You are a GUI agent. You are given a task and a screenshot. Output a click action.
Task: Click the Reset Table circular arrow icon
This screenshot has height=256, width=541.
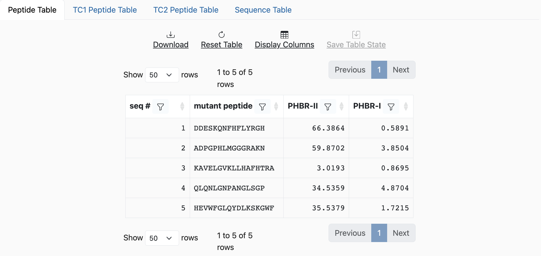pyautogui.click(x=221, y=35)
